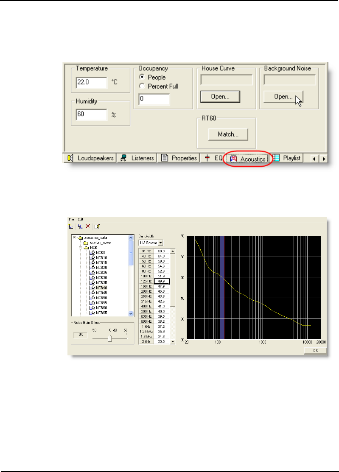Click the locked curve icon beside NCB65
Image resolution: width=339 pixels, height=472 pixels.
tap(92, 313)
